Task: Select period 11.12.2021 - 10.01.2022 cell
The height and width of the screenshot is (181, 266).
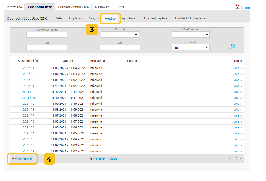Action: click(68, 86)
